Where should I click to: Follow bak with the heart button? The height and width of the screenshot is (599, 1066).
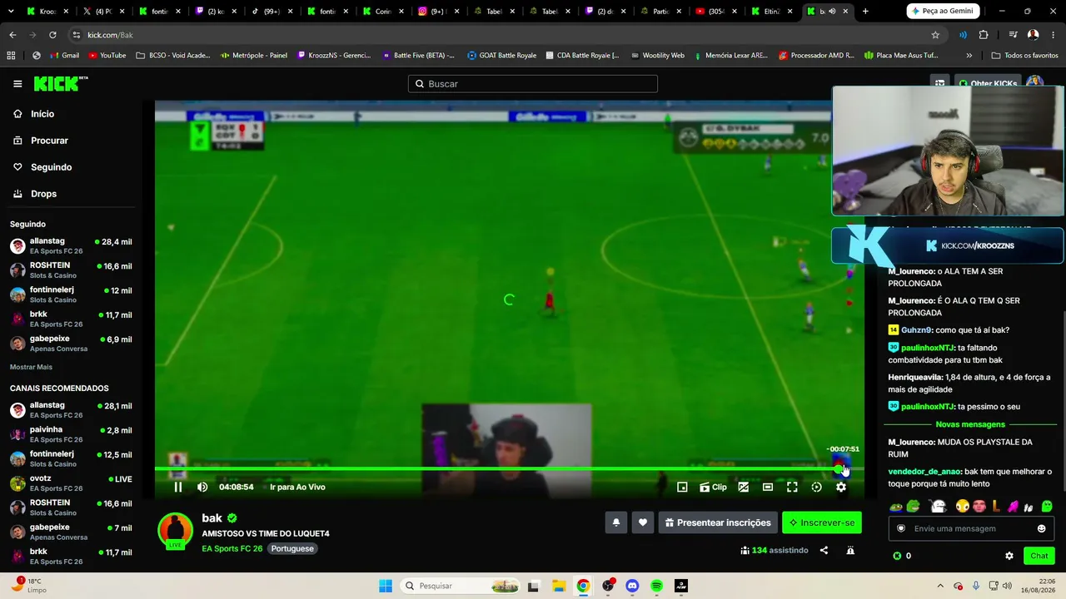tap(643, 522)
